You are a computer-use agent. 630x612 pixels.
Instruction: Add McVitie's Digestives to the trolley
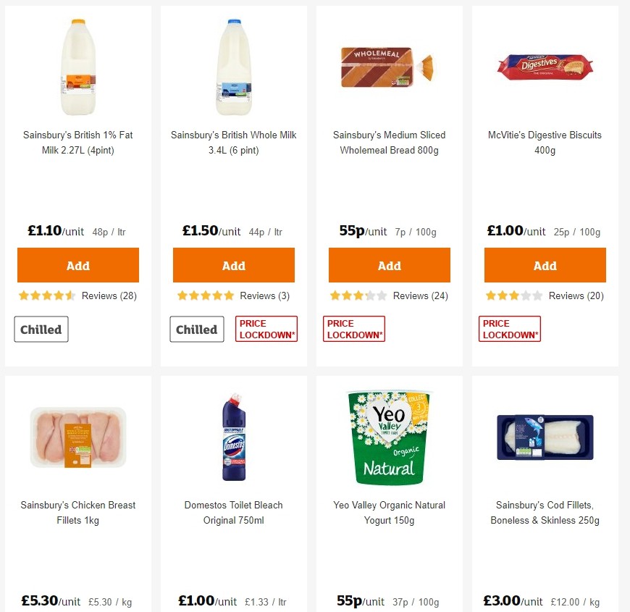545,264
